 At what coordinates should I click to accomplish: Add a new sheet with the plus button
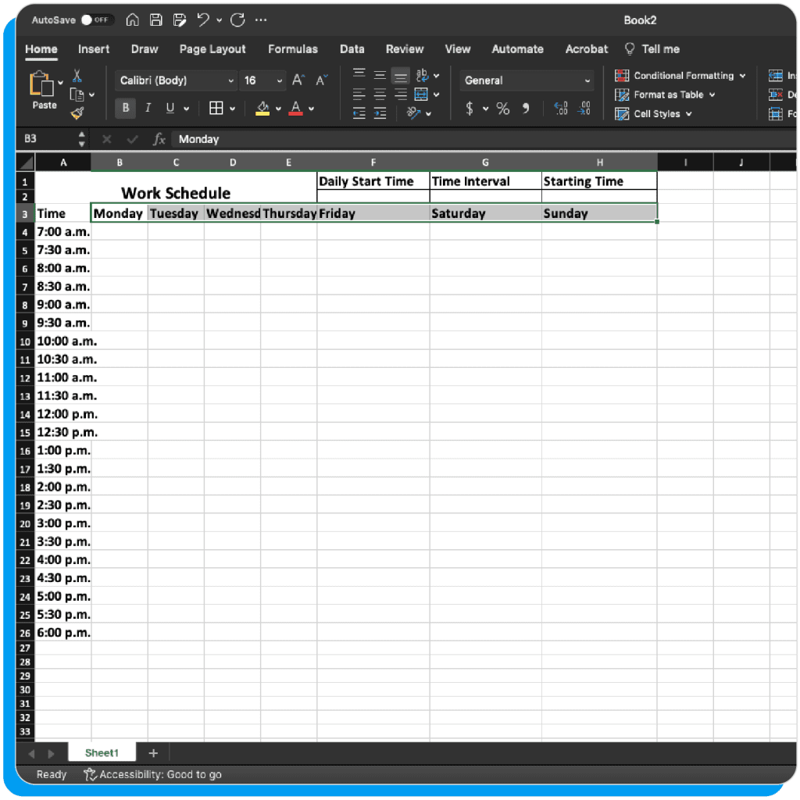click(x=153, y=752)
